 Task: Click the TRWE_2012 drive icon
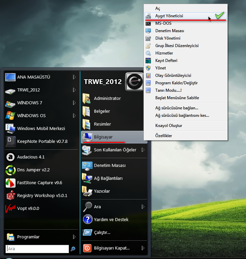10,91
